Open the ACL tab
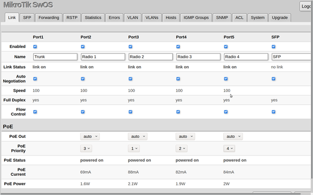The width and height of the screenshot is (313, 195). 239,18
